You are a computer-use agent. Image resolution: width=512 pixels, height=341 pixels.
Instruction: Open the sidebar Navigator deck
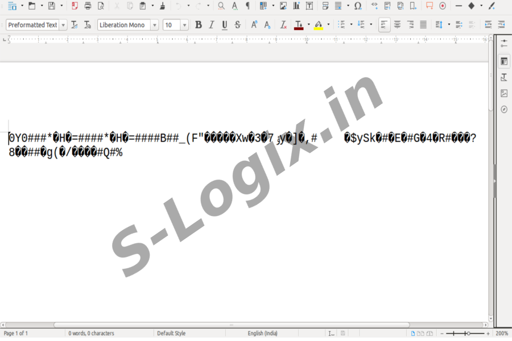[x=504, y=109]
